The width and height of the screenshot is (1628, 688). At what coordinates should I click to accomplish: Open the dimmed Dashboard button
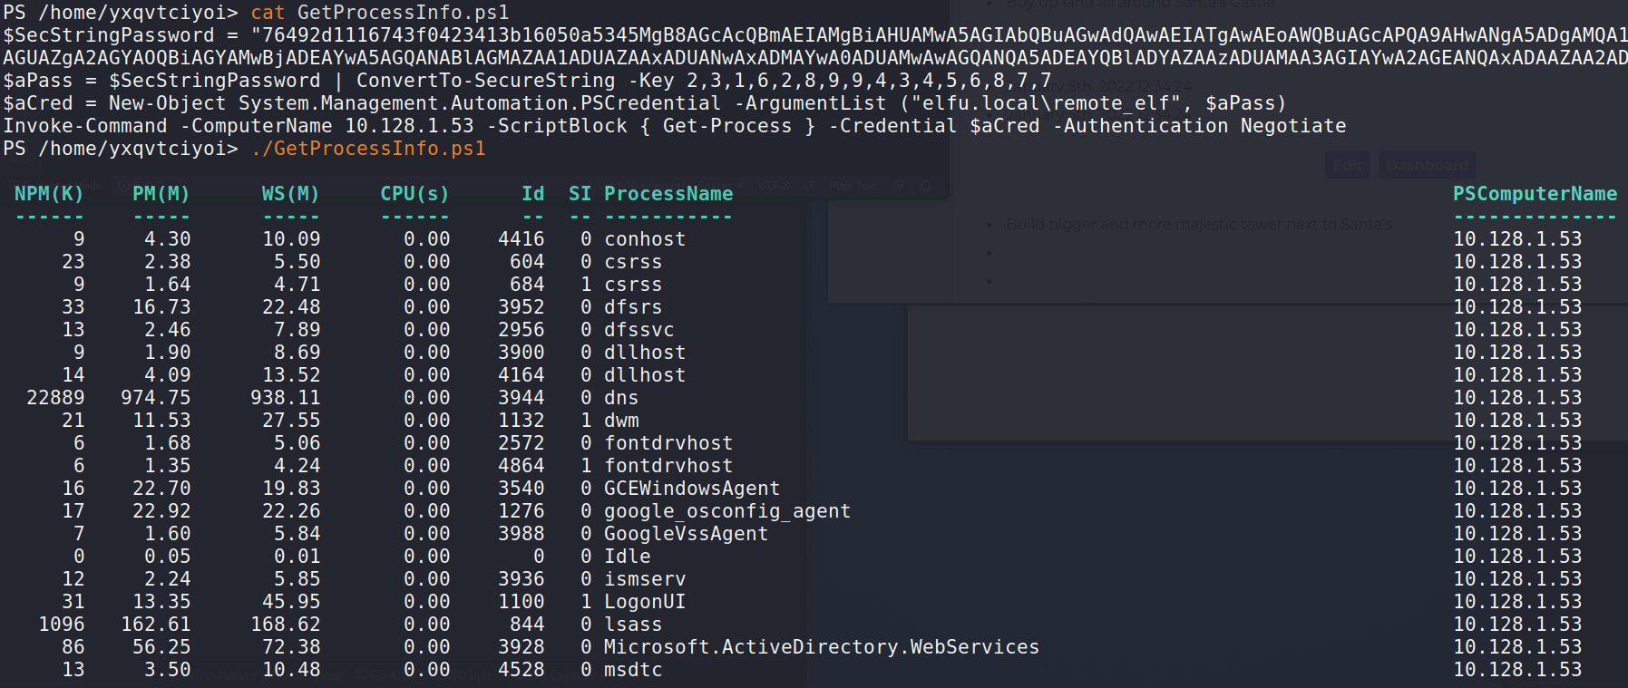coord(1427,165)
